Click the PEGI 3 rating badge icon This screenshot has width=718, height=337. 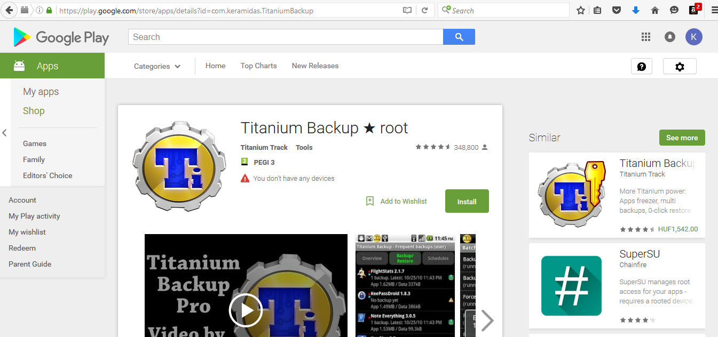coord(244,162)
